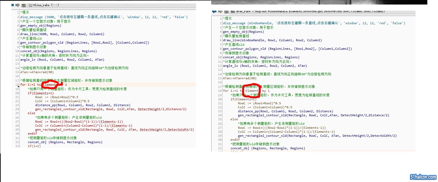
Task: Click the blue back arrow above draw_rake editor
Action: pos(214,12)
